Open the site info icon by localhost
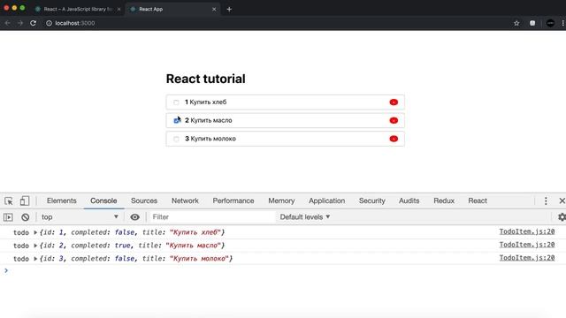 [49, 23]
